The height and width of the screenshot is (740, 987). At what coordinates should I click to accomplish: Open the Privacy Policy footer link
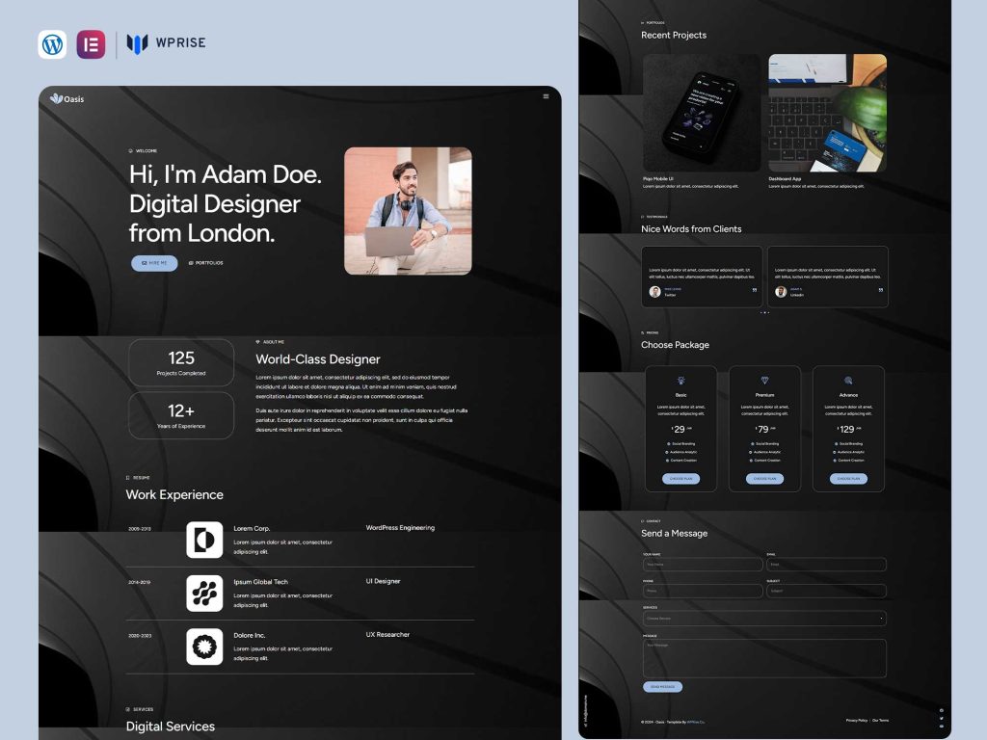pyautogui.click(x=856, y=721)
